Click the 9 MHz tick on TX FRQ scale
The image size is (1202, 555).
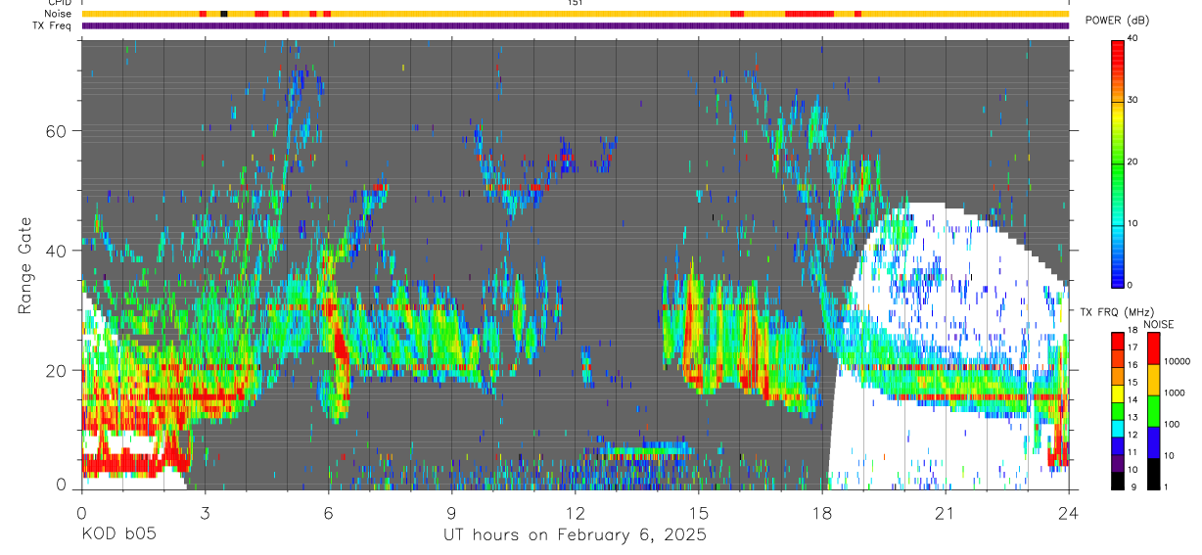point(1132,487)
